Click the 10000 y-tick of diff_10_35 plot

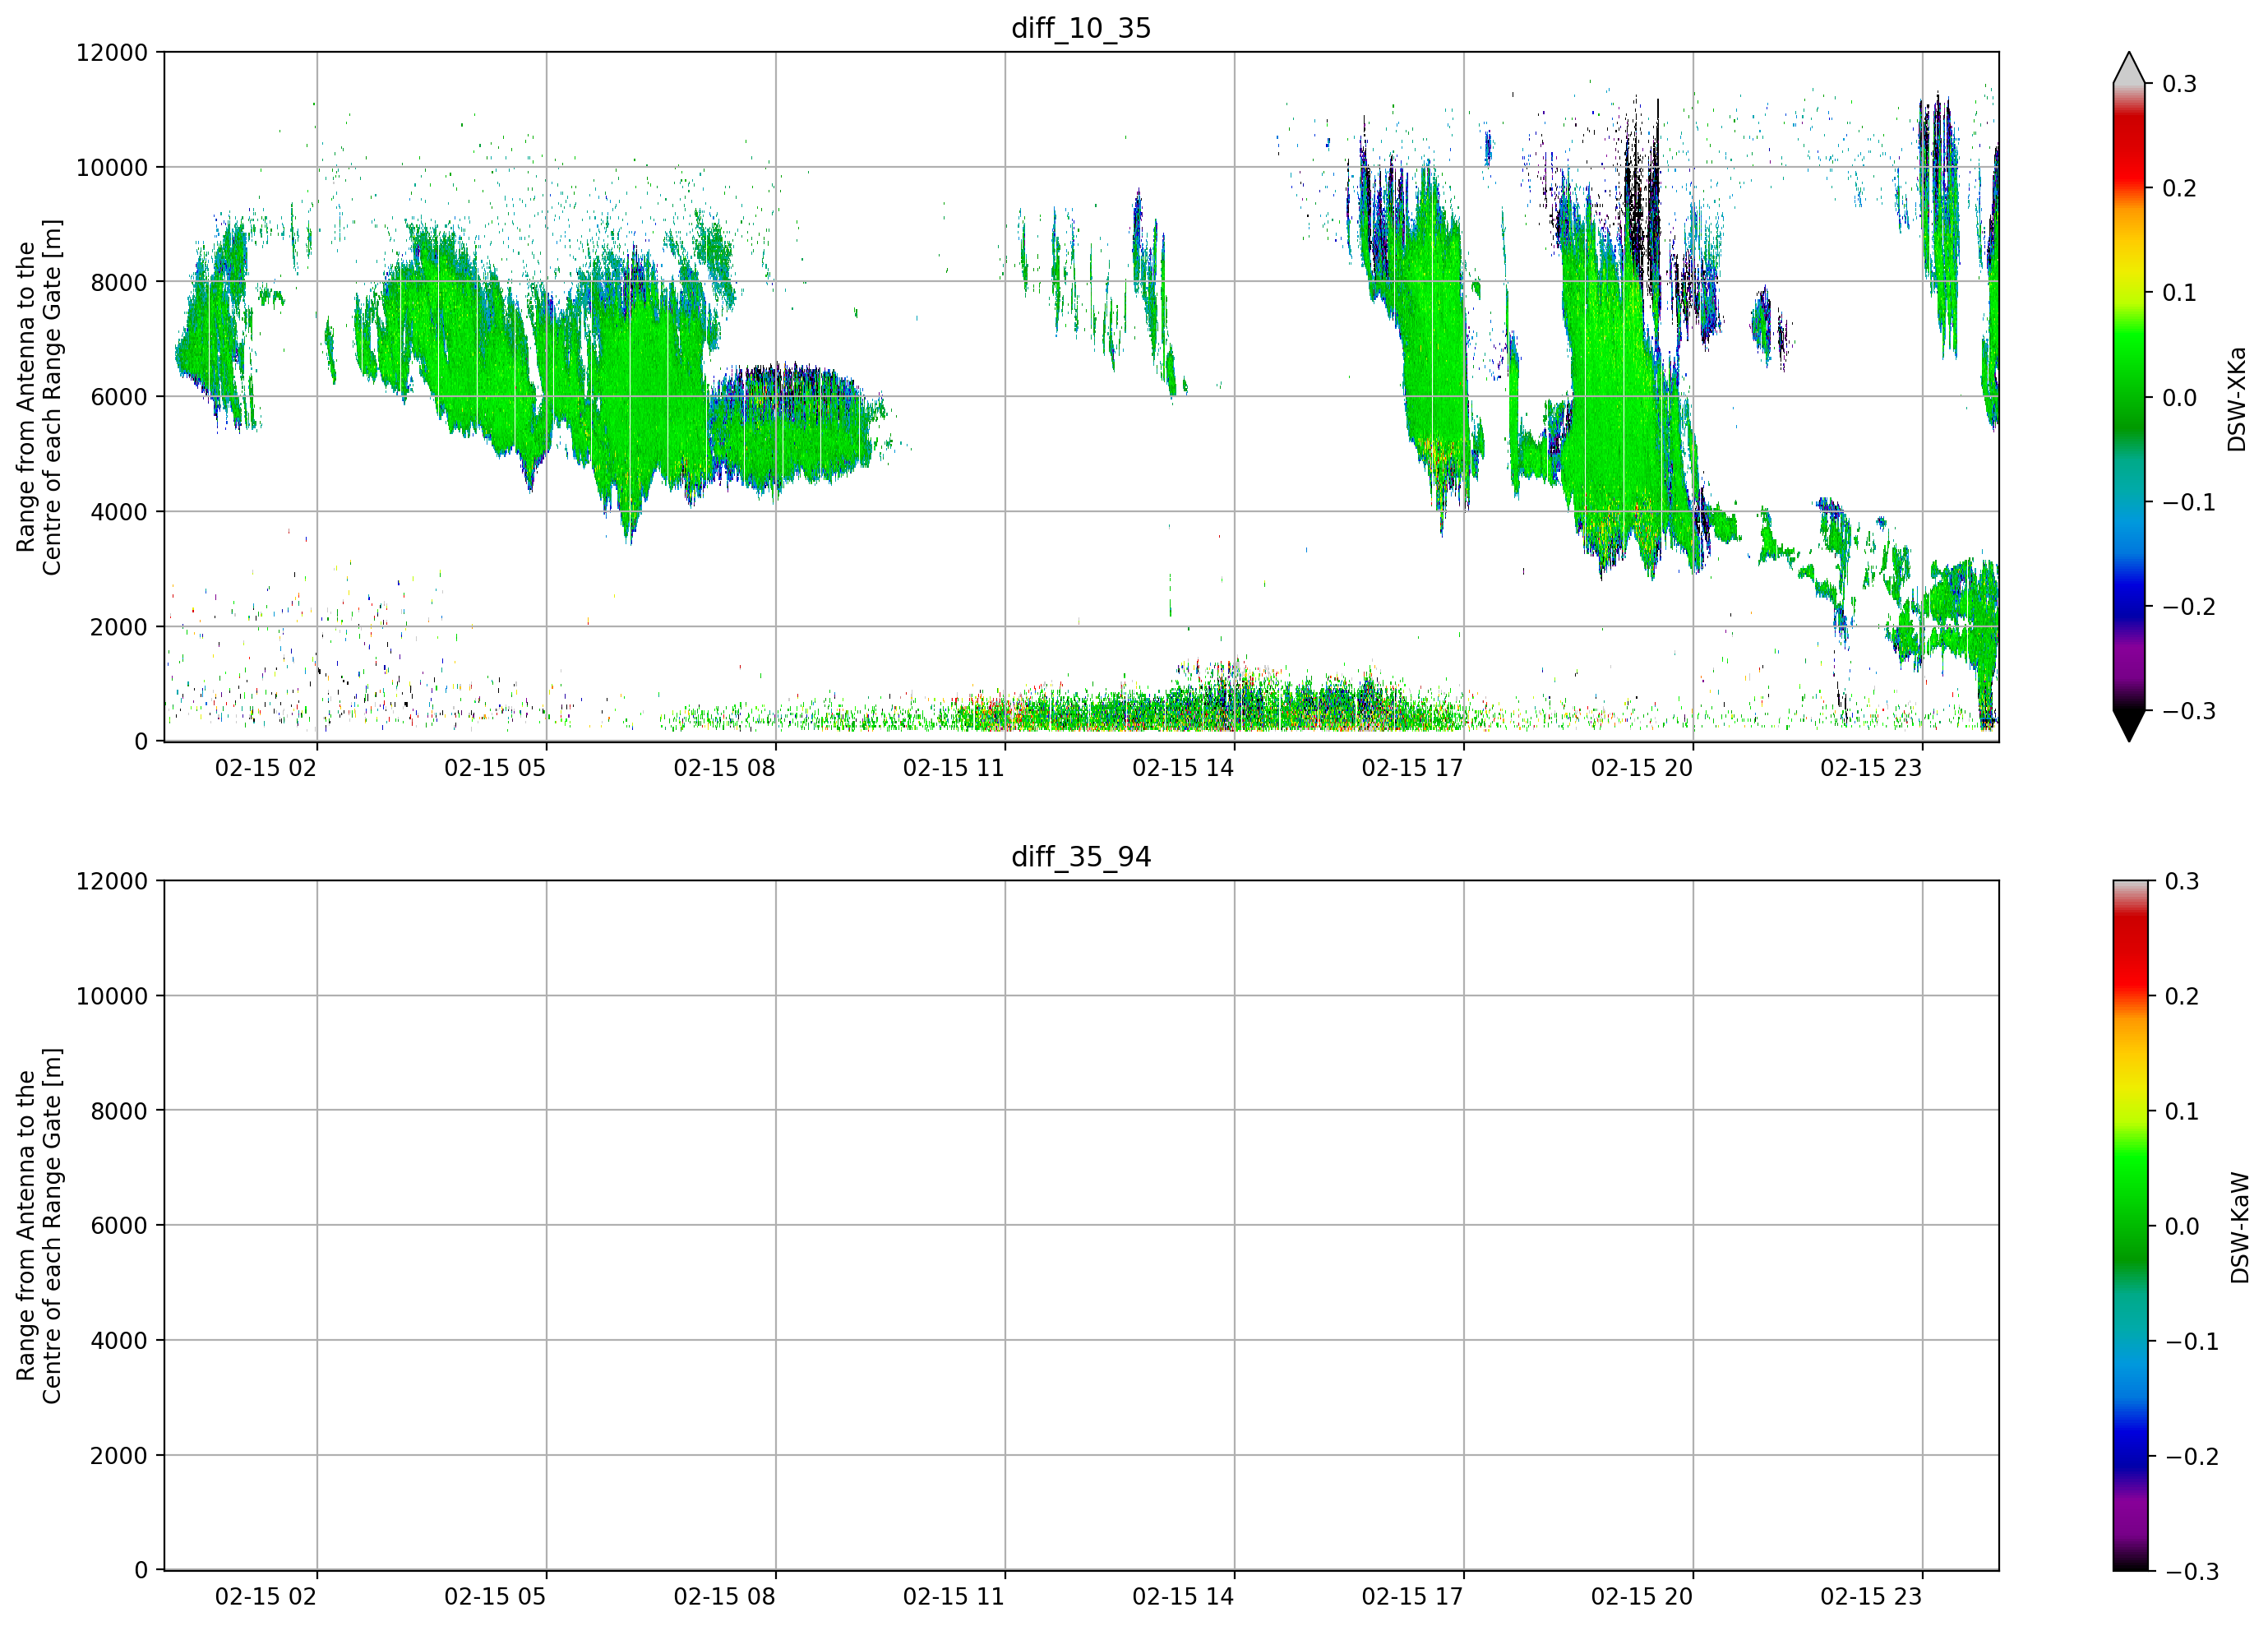[x=112, y=168]
